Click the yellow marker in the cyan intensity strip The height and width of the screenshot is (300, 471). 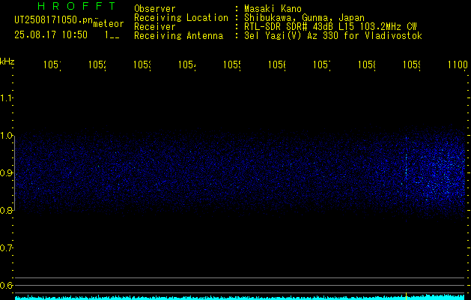click(x=406, y=296)
